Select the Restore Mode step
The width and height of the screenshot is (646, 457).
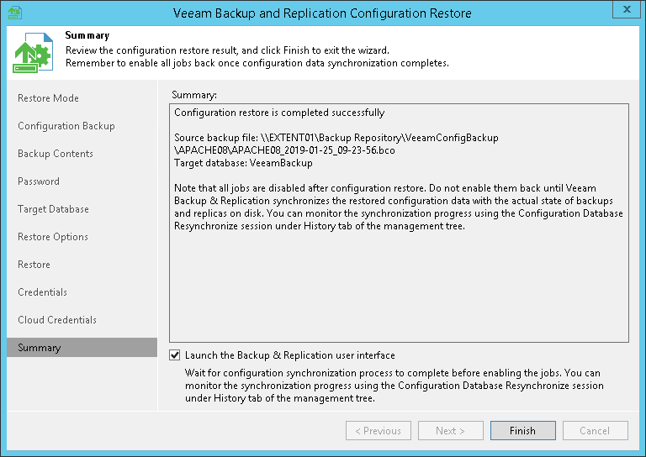(48, 98)
